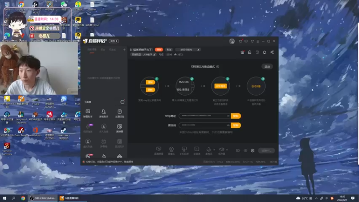Click the 退出 button to exit OBS mode
The height and width of the screenshot is (202, 359).
tap(267, 66)
